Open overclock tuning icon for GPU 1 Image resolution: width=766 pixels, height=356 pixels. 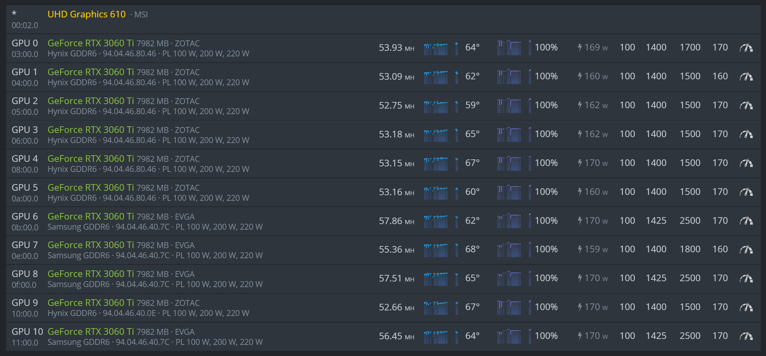tap(746, 77)
